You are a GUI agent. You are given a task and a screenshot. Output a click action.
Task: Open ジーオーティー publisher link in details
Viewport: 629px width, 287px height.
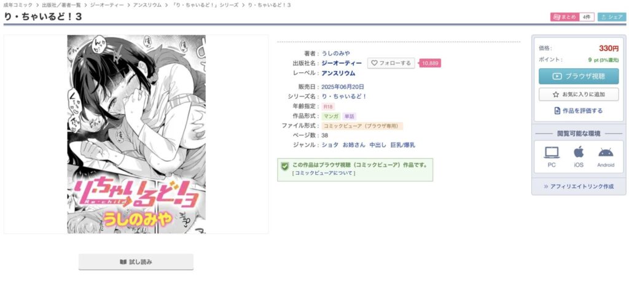click(342, 63)
